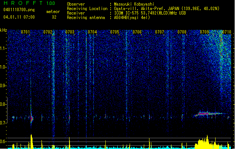Click the HROFFT program title

23,3
